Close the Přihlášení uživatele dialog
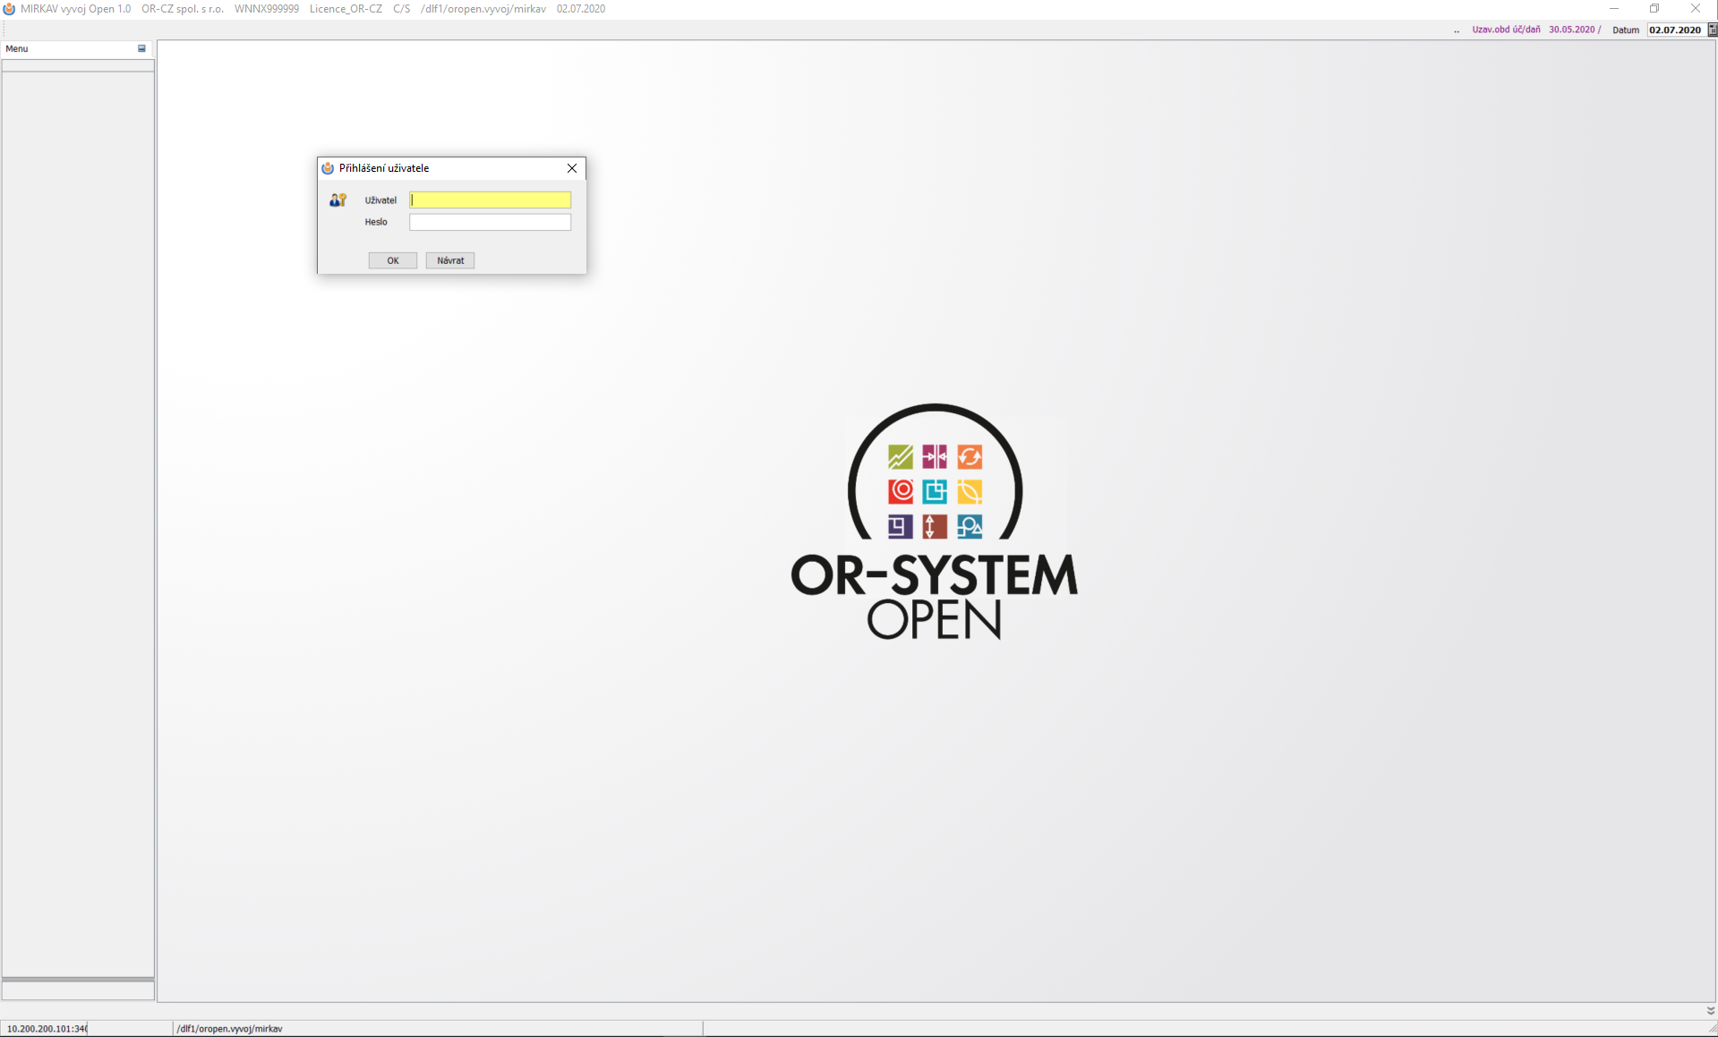This screenshot has width=1718, height=1037. click(x=572, y=168)
